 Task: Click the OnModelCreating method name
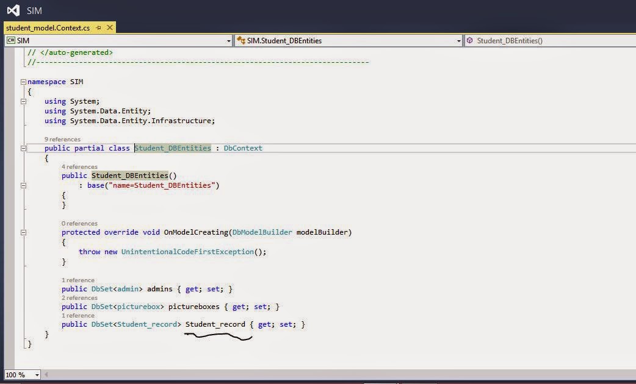point(196,232)
